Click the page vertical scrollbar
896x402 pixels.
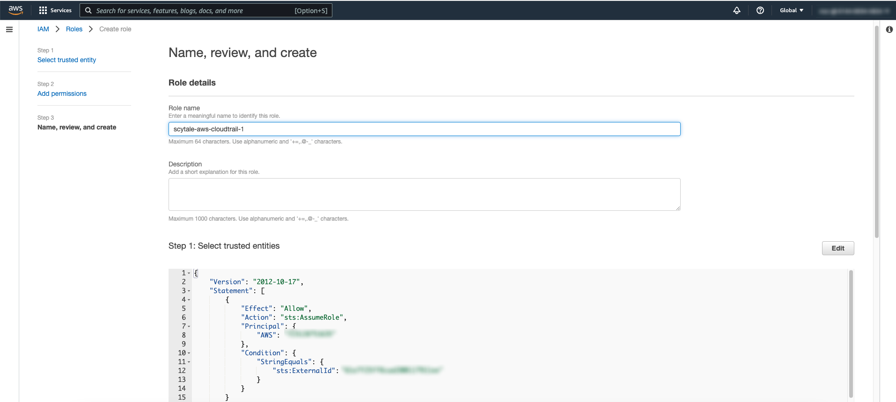876,132
